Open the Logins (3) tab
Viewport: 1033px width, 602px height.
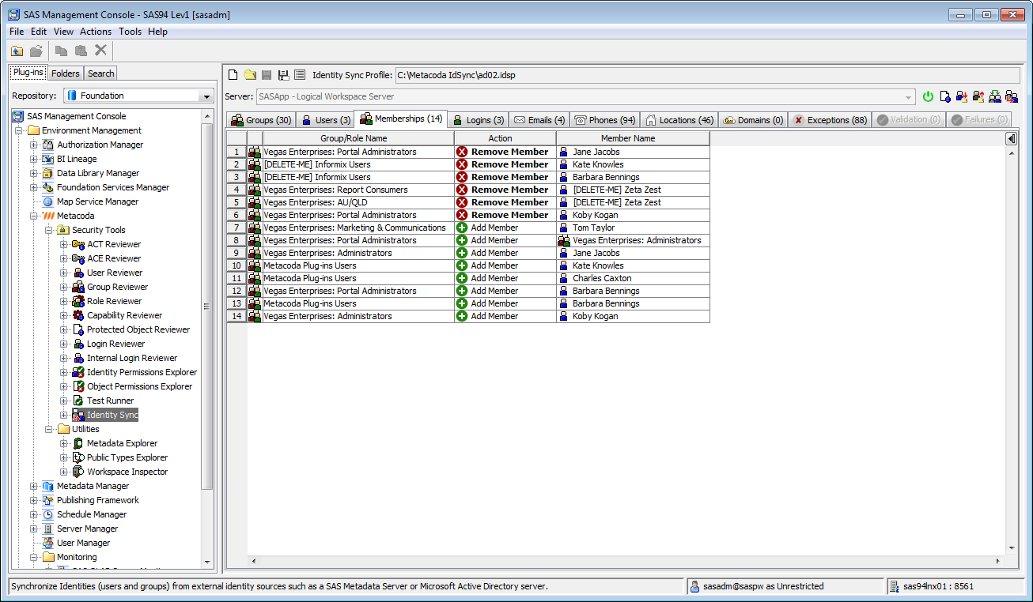point(478,120)
